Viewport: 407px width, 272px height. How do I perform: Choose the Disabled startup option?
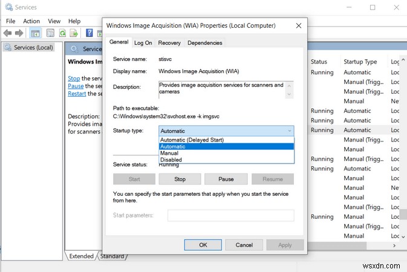tap(226, 160)
